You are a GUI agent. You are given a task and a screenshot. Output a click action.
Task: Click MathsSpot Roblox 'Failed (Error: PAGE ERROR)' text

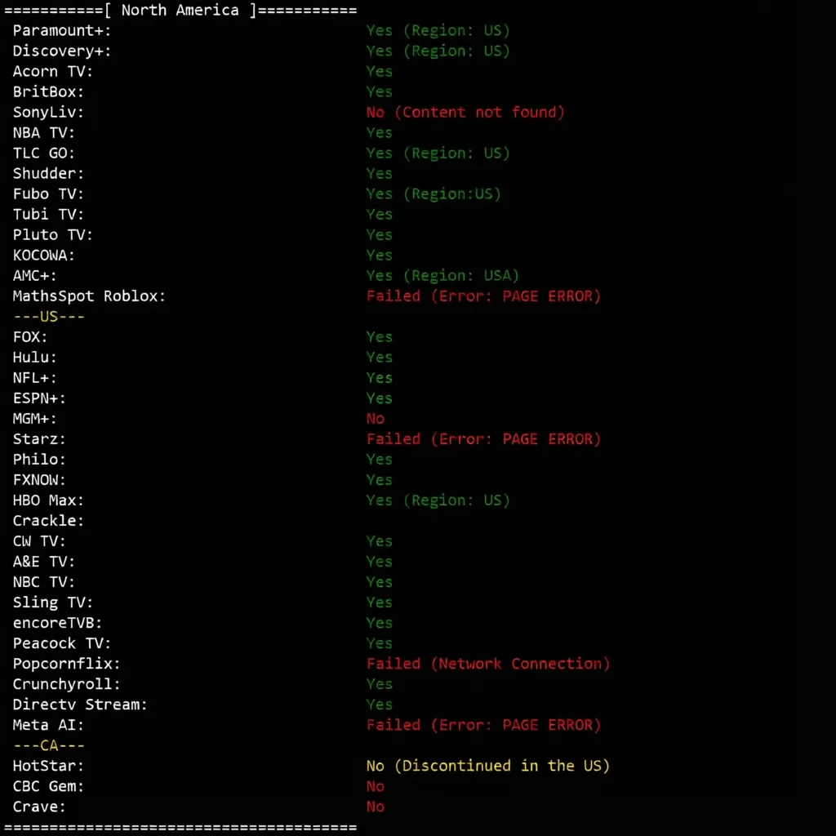(x=483, y=296)
